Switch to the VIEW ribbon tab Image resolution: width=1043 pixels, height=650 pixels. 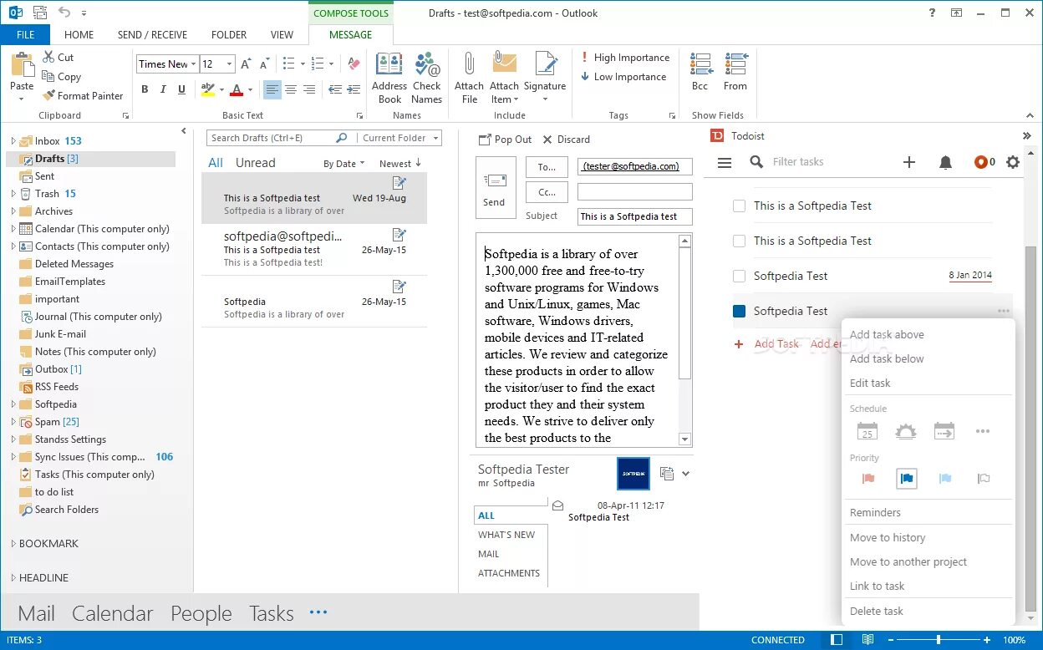tap(282, 35)
